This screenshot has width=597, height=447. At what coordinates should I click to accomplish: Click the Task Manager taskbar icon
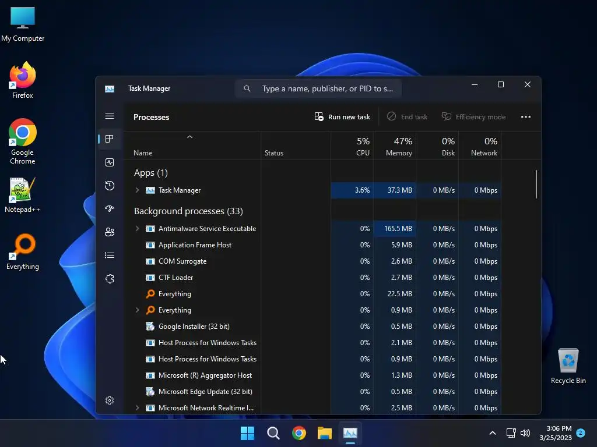click(x=350, y=433)
